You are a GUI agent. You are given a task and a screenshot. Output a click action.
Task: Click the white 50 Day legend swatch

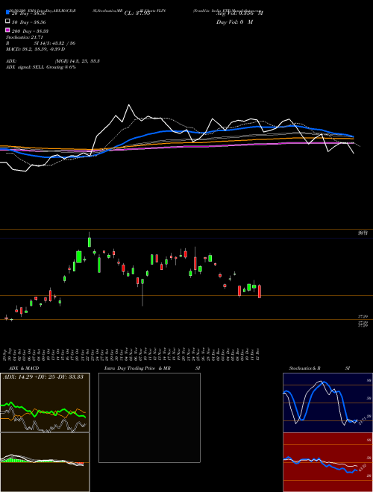(x=7, y=22)
